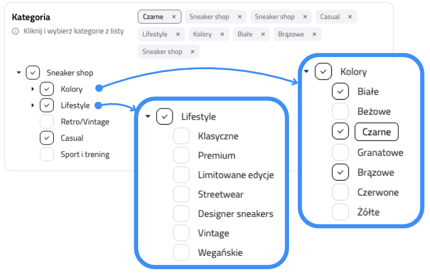Viewport: 430px width, 273px height.
Task: Collapse the expanded Kolory list with Białe
Action: [306, 71]
